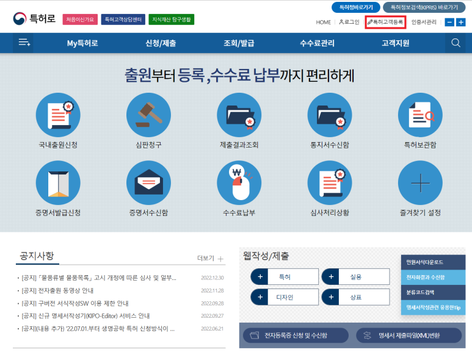Screen dimensions: 472x355
Task: Click the 심판청구 gavel icon
Action: point(149,115)
